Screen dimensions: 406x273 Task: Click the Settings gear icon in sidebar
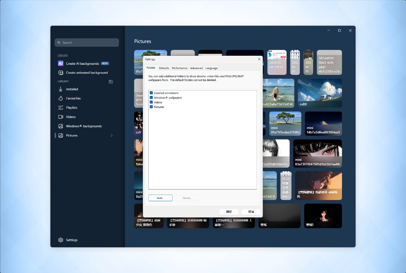pos(61,240)
